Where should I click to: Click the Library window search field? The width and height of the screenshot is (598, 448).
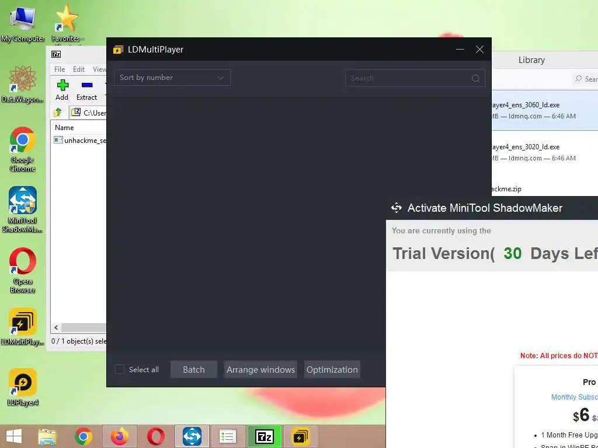(x=586, y=79)
